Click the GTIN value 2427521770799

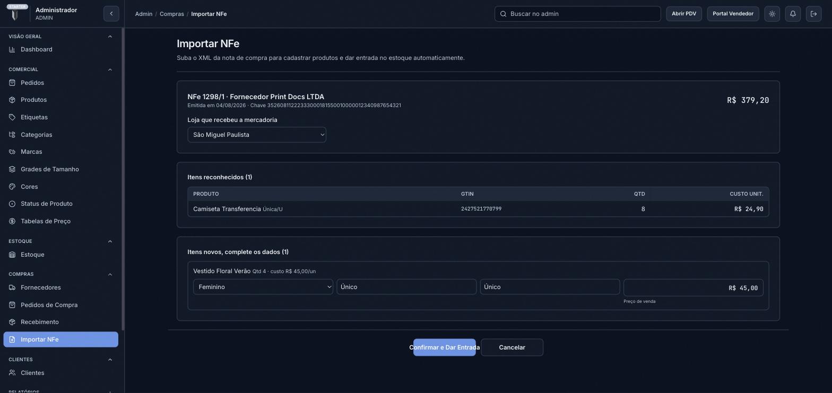coord(481,209)
